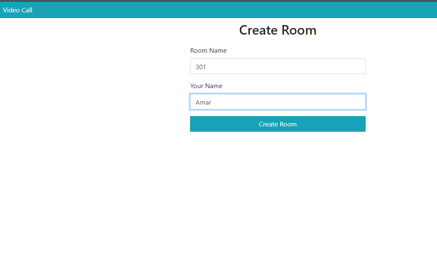Click the word Room in the heading

pos(299,30)
